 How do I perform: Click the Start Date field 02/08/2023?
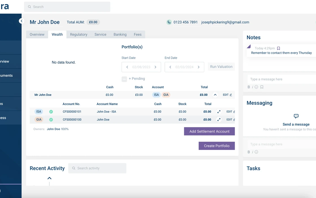pyautogui.click(x=141, y=67)
